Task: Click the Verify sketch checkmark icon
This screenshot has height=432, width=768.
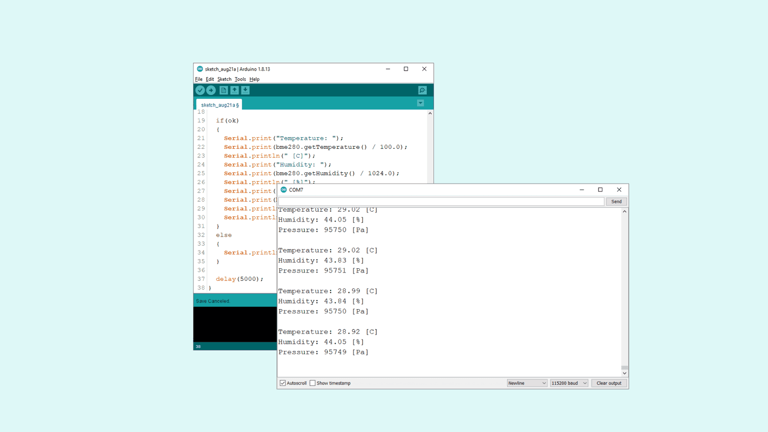Action: tap(200, 90)
